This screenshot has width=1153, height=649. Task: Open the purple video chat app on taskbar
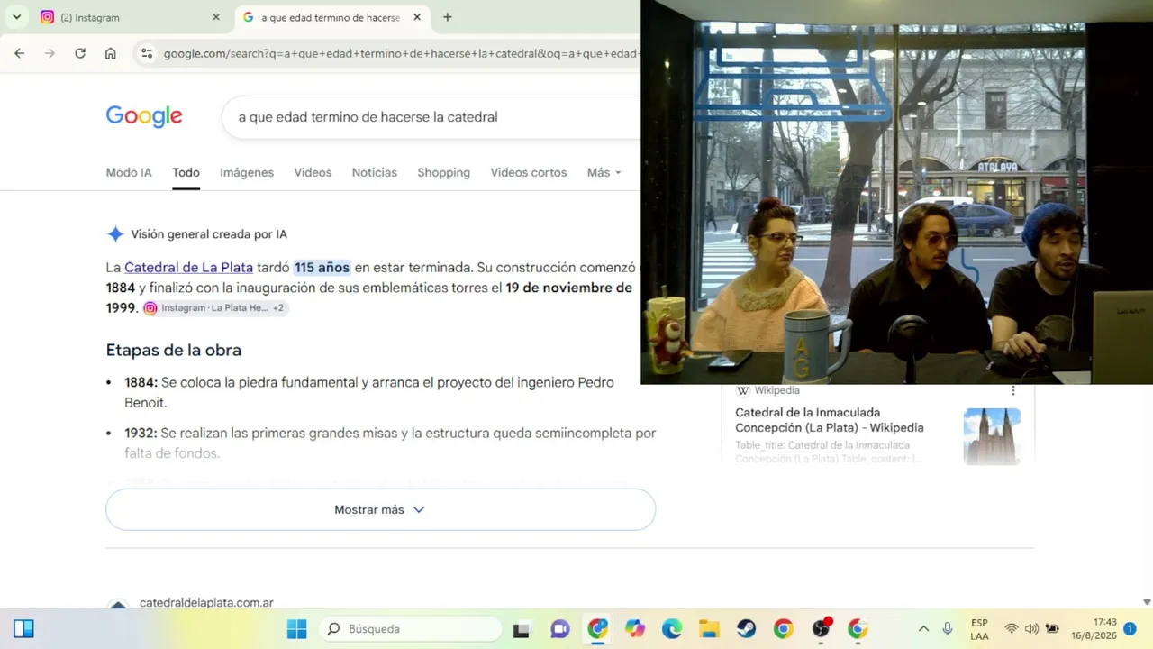click(x=559, y=629)
